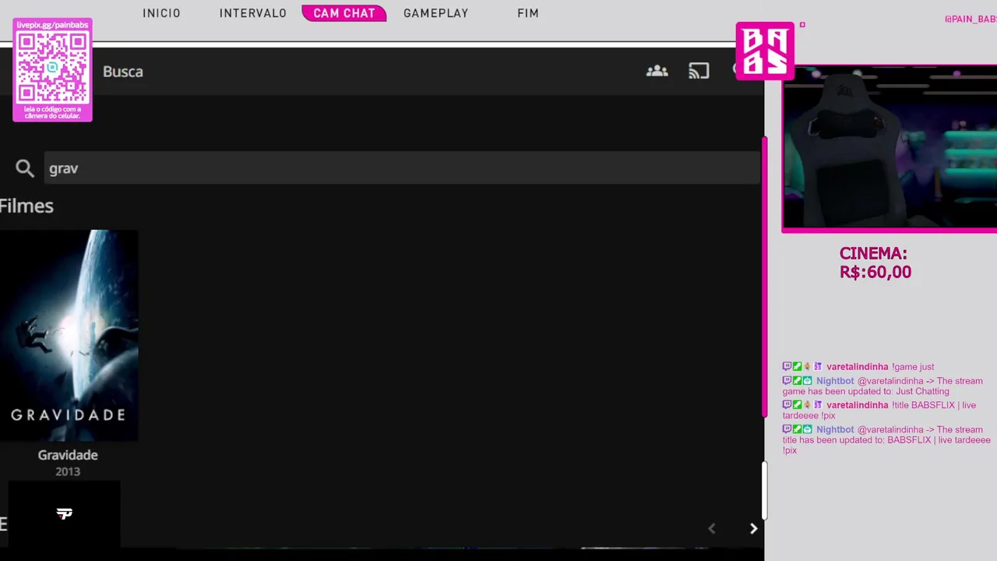Open the Gravidade movie poster
This screenshot has width=997, height=561.
pos(69,335)
